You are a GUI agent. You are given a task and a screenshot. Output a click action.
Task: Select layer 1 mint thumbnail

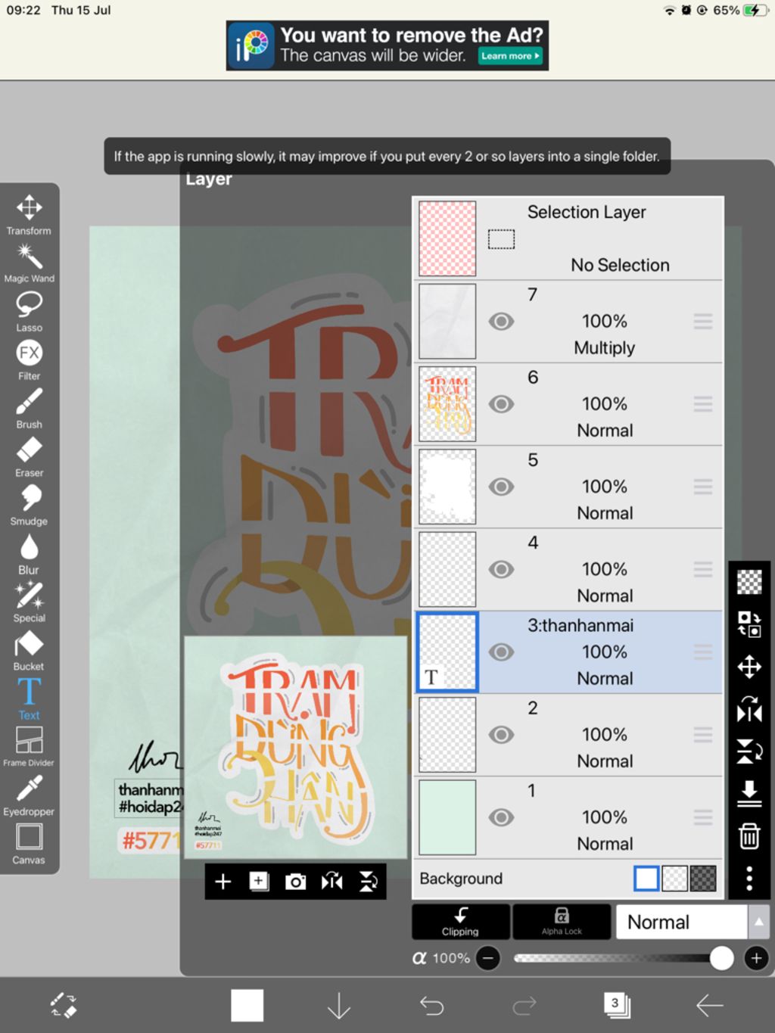pos(447,817)
